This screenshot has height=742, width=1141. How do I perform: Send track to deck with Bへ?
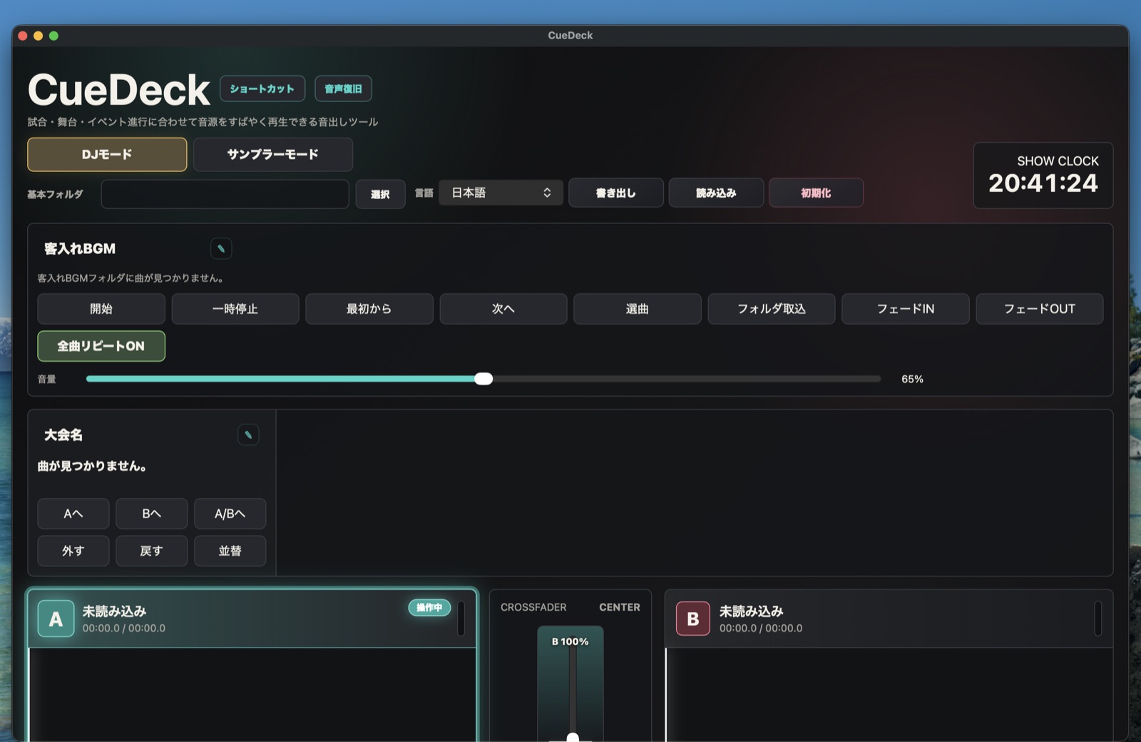[152, 514]
